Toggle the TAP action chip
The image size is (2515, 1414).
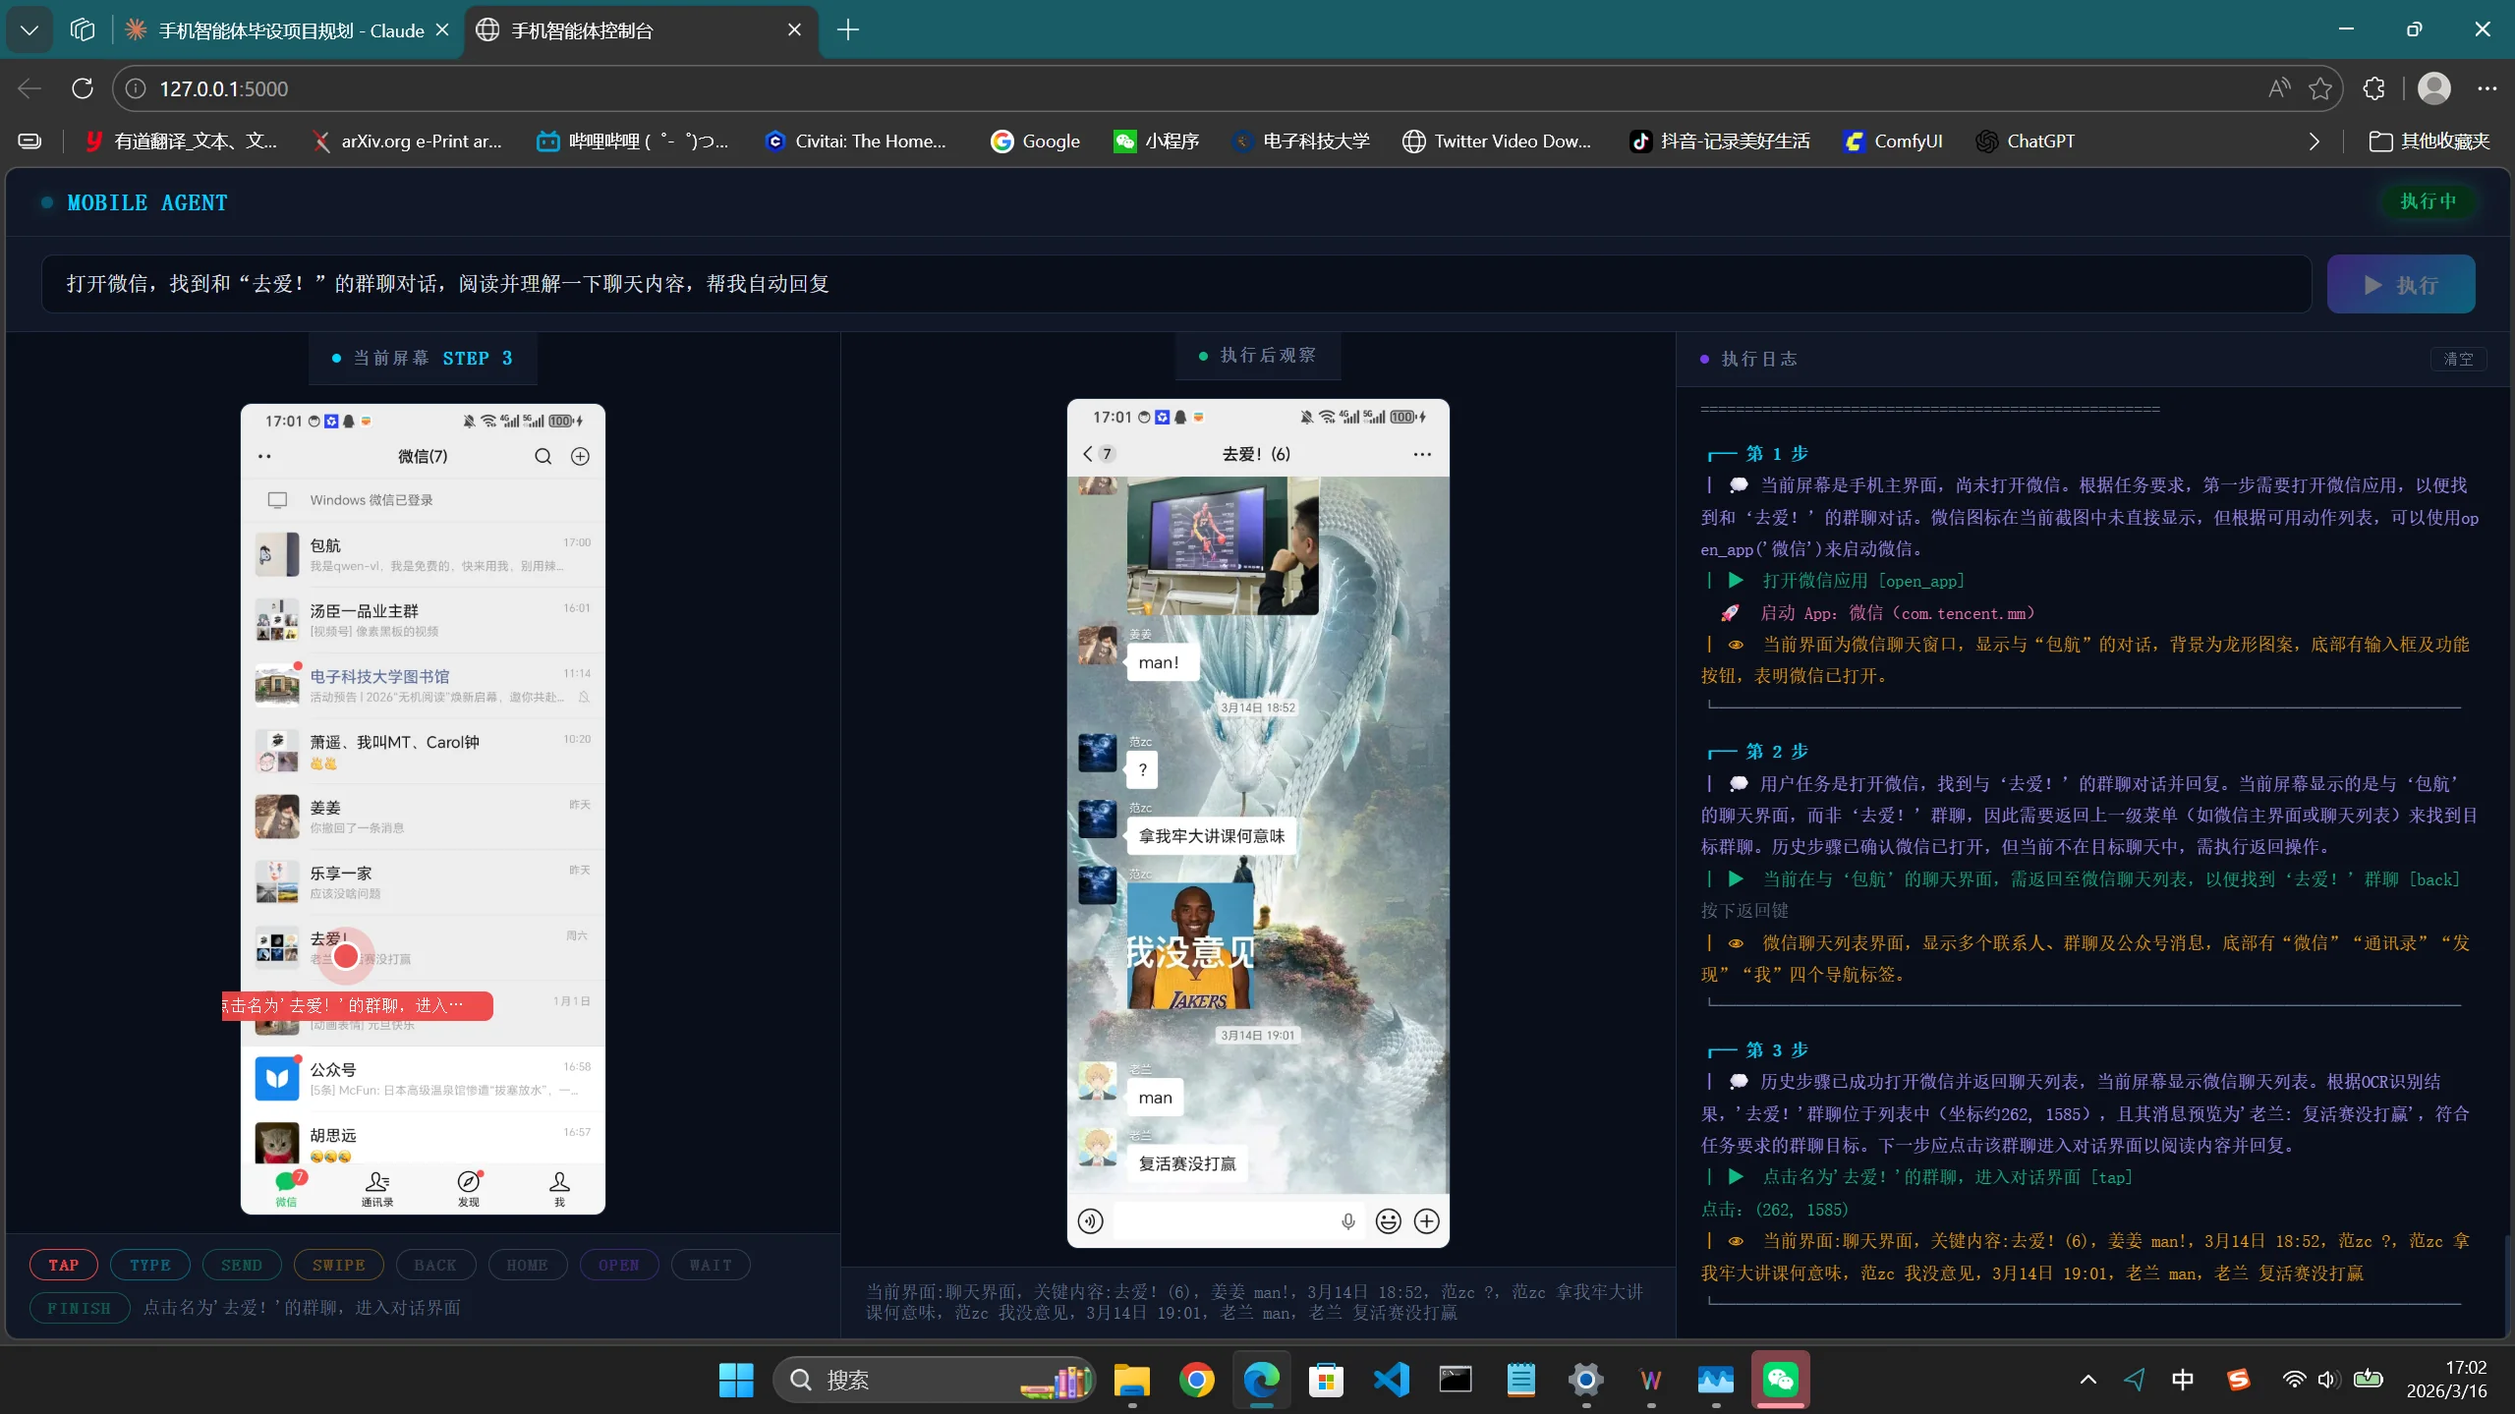click(x=64, y=1265)
